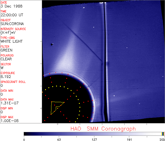Select the date value 3 Dec 1988

pos(12,6)
